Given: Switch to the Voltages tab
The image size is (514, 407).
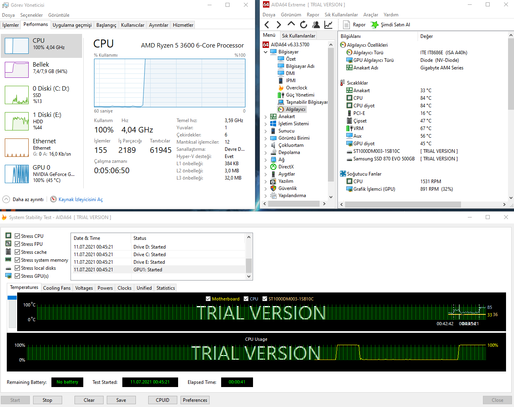Looking at the screenshot, I should click(x=84, y=288).
